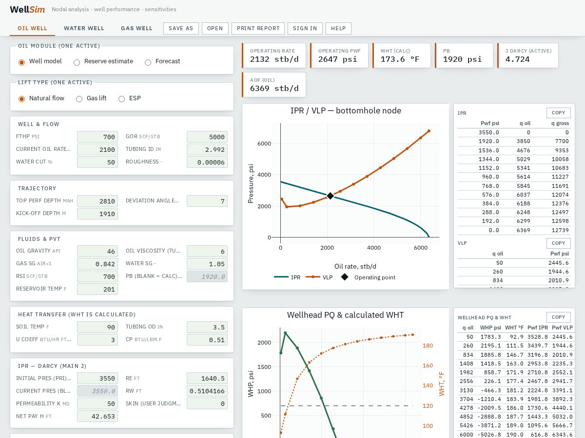This screenshot has height=438, width=585.
Task: Click Print Report button
Action: pyautogui.click(x=258, y=28)
